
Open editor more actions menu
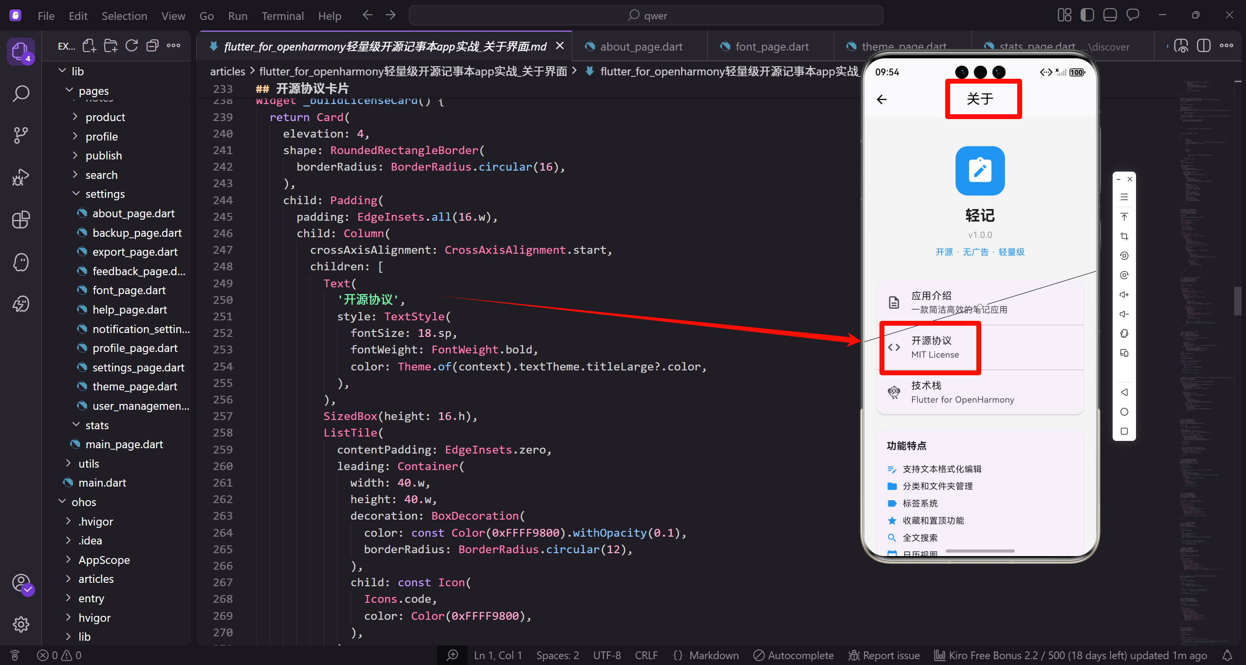(1227, 46)
